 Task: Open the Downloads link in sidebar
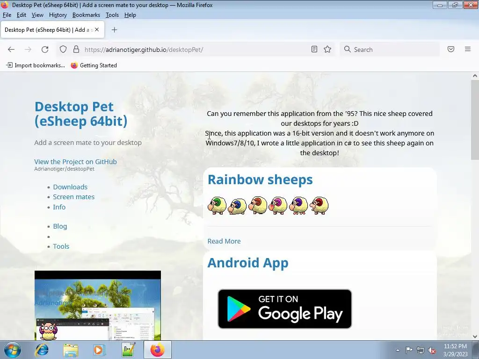point(70,187)
